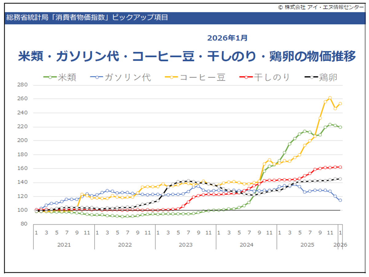The image size is (369, 277).
Task: Click the final data point of the 鶏卵 line
Action: 340,179
